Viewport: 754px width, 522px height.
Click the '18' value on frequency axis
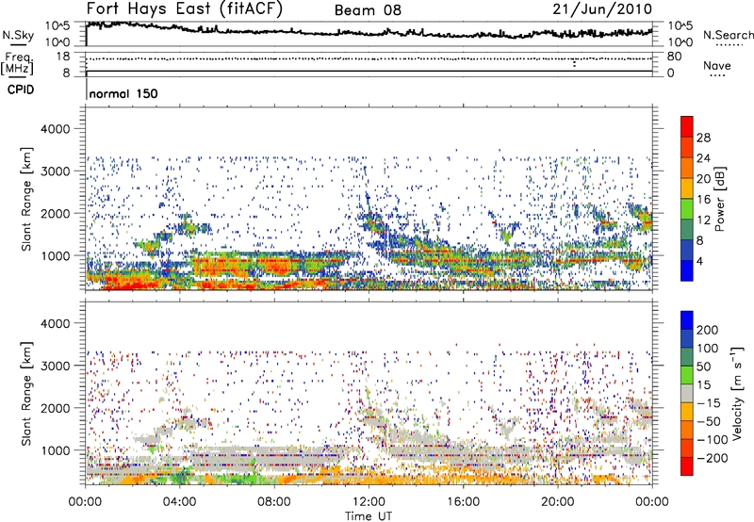coord(63,57)
